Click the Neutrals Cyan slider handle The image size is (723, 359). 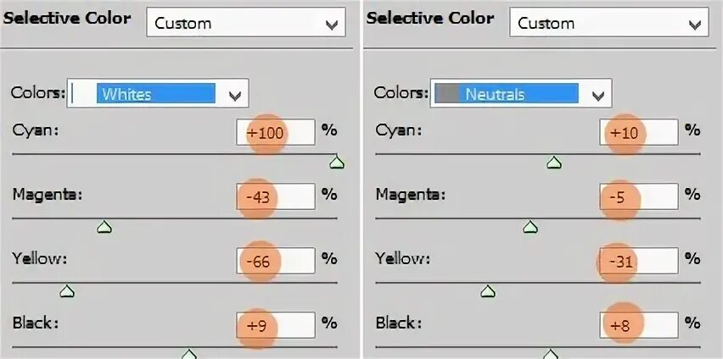[x=554, y=162]
